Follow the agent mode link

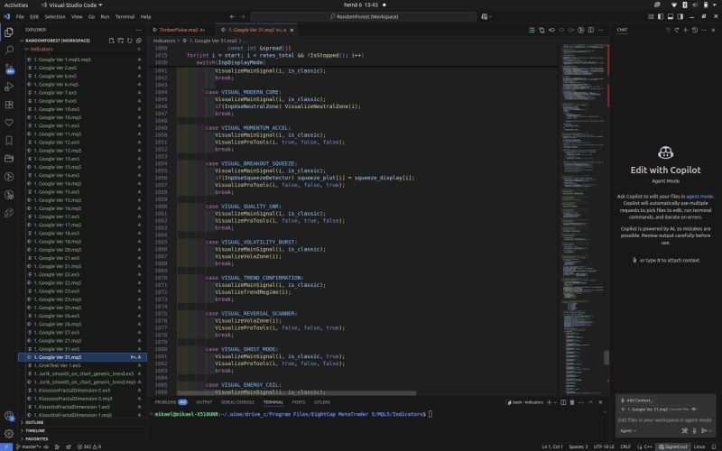[700, 196]
